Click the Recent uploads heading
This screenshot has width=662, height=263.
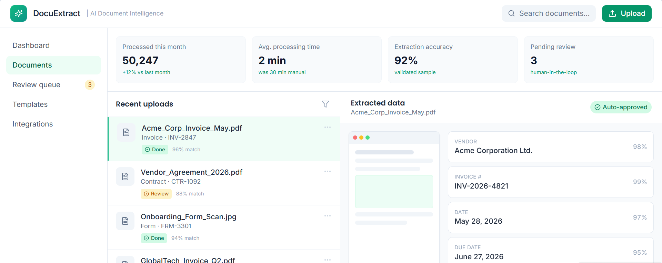tap(144, 104)
